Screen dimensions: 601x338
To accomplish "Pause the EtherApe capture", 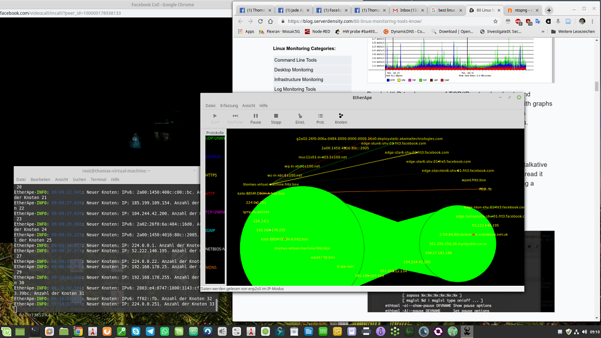I will click(x=255, y=118).
